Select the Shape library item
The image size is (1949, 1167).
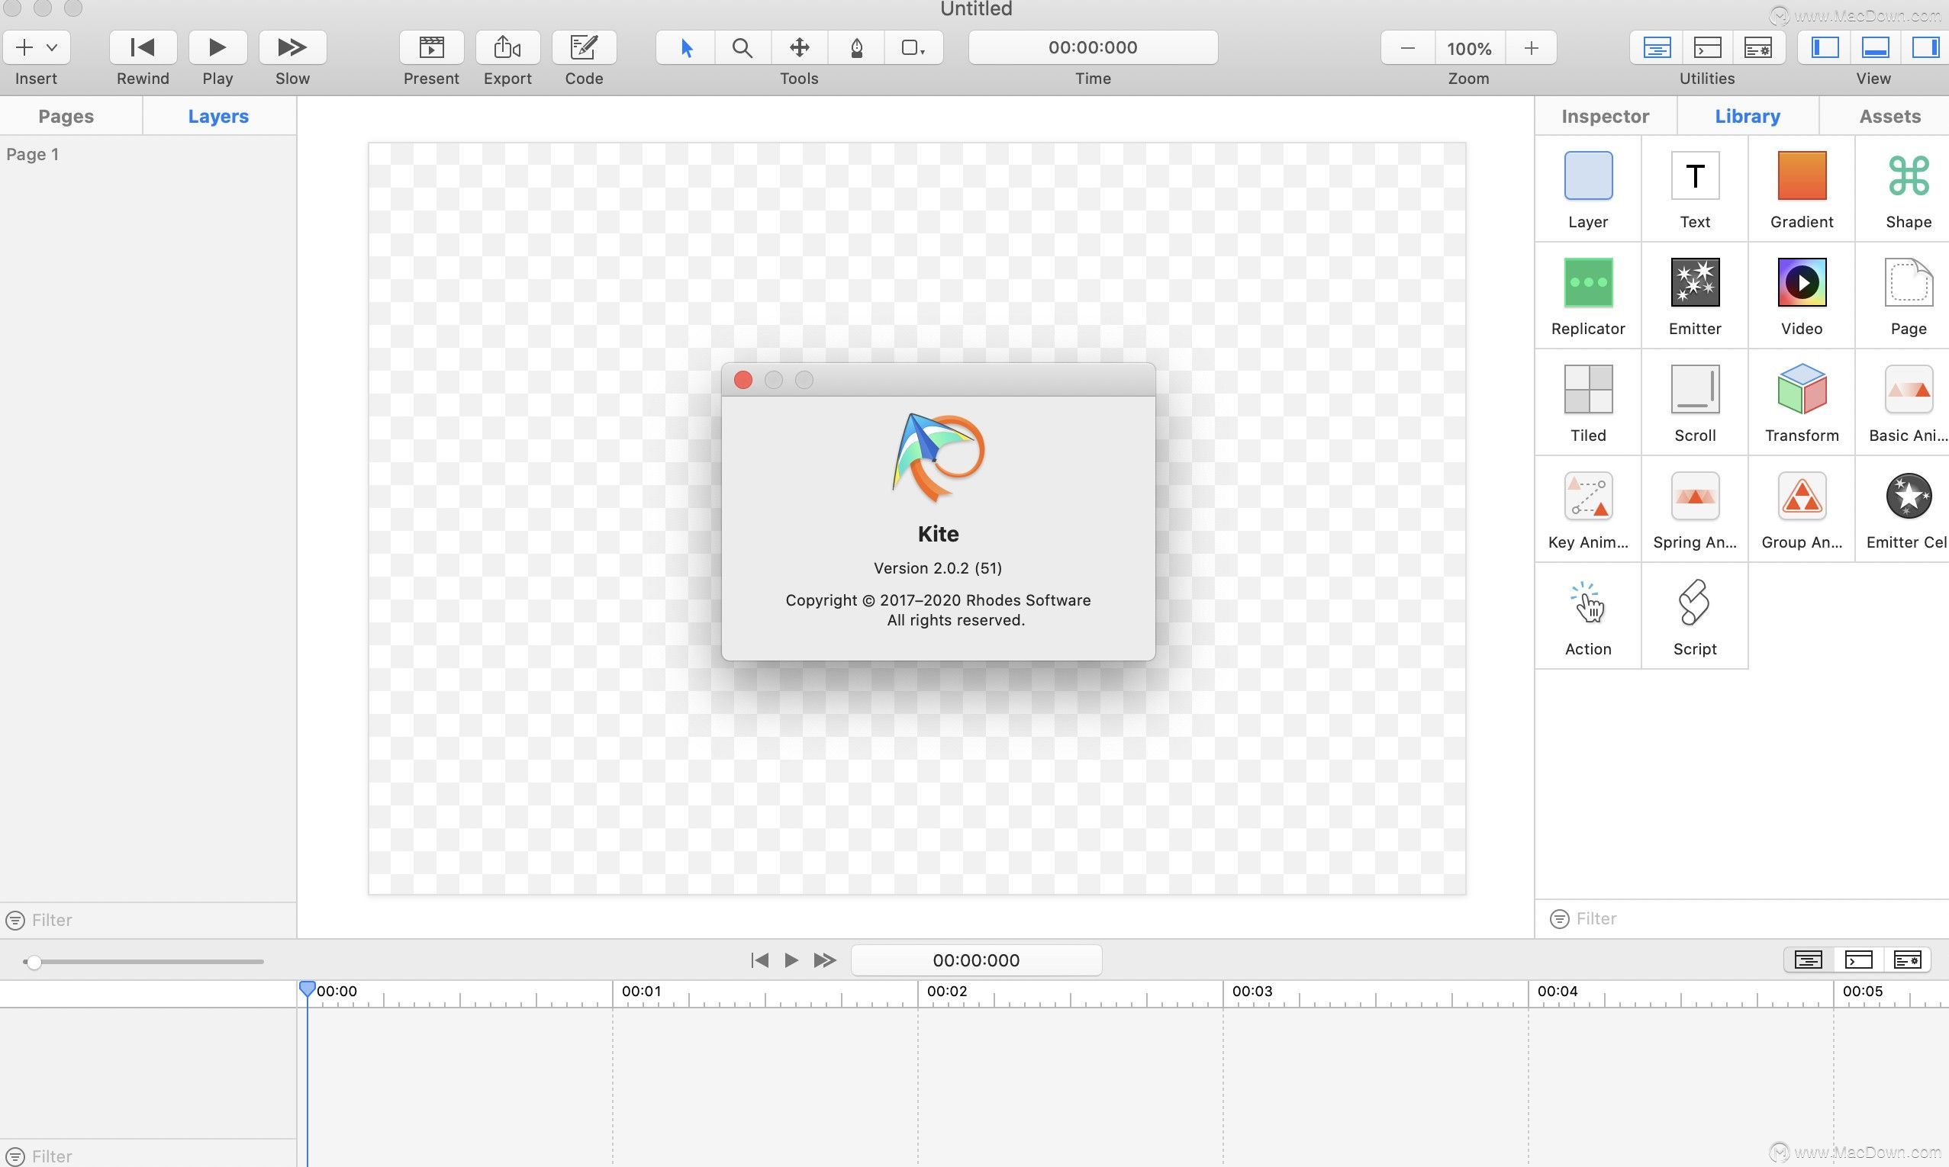coord(1908,188)
